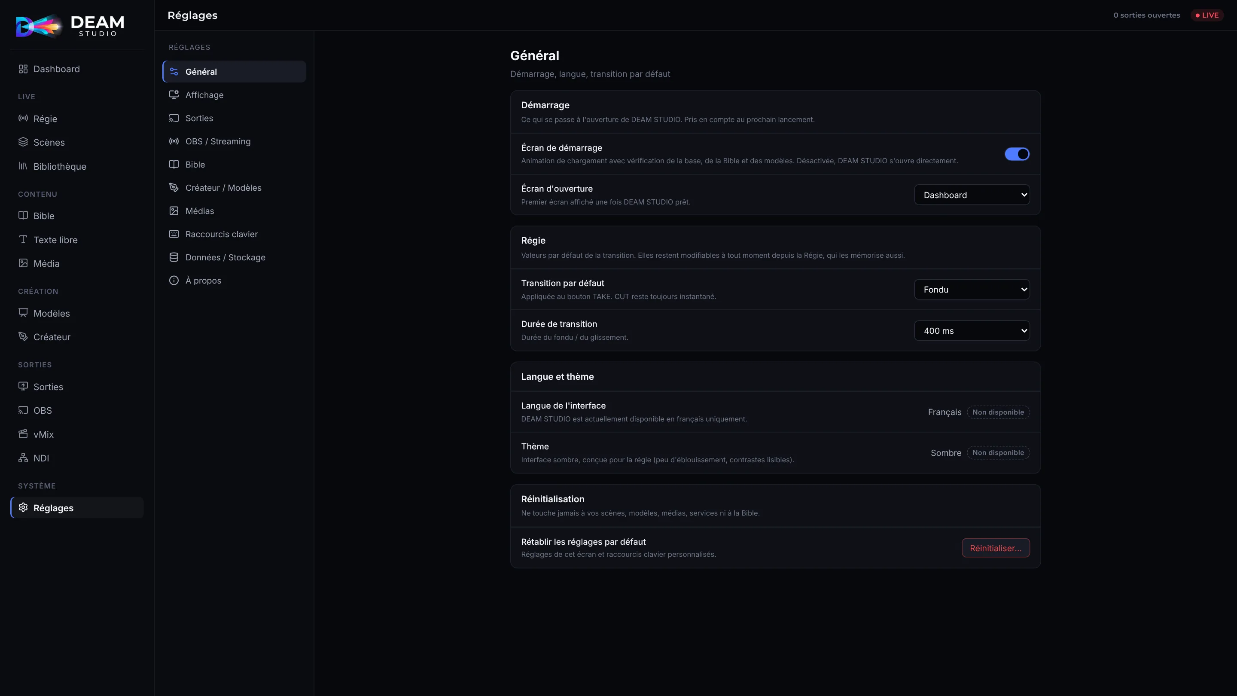Open Créateur / Modèles settings
1237x696 pixels.
click(235, 187)
